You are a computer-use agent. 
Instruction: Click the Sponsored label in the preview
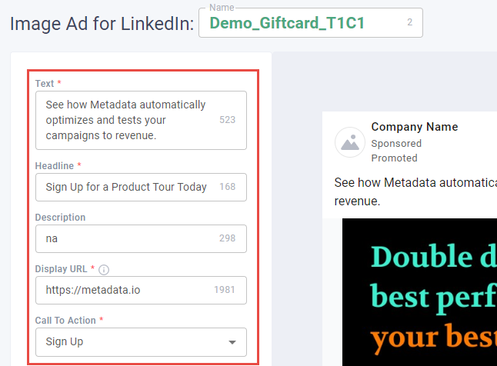tap(396, 144)
